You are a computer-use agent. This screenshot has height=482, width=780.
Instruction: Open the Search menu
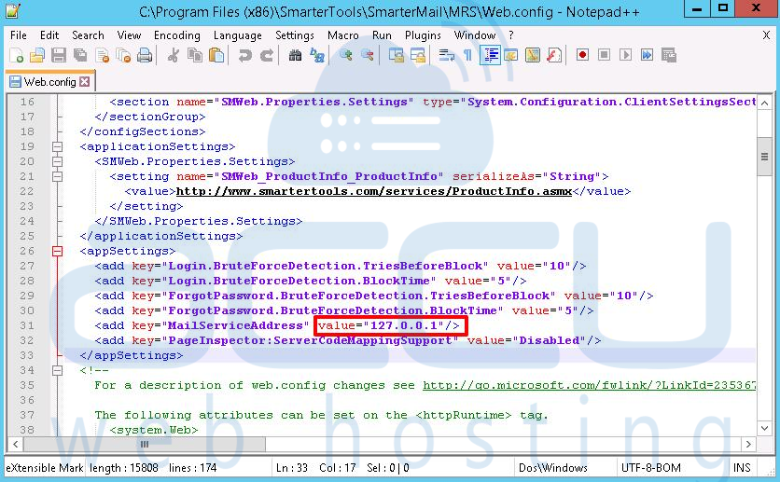pyautogui.click(x=88, y=35)
